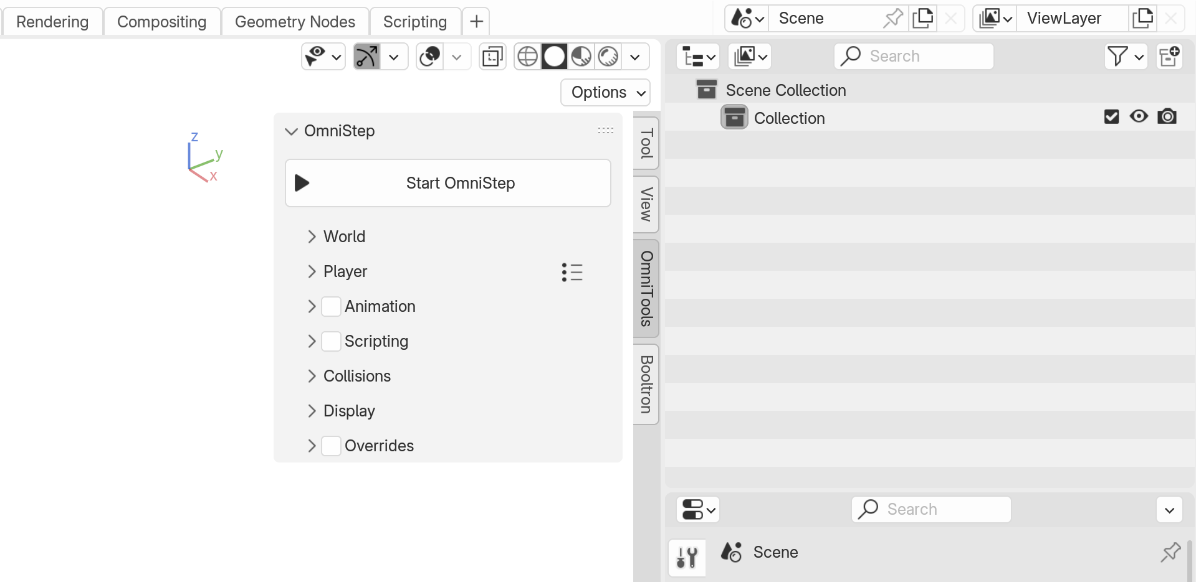Click Start OmniStep button
The image size is (1196, 582).
click(x=447, y=183)
